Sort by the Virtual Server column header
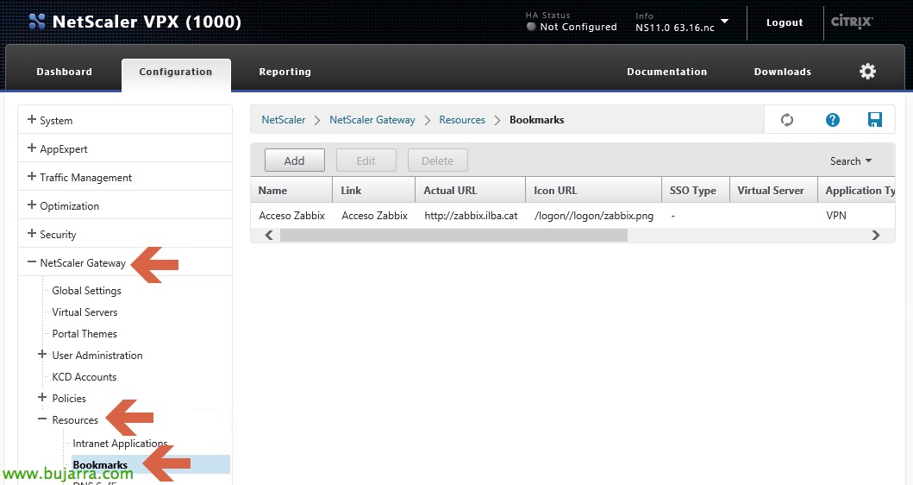Image resolution: width=913 pixels, height=485 pixels. coord(773,190)
